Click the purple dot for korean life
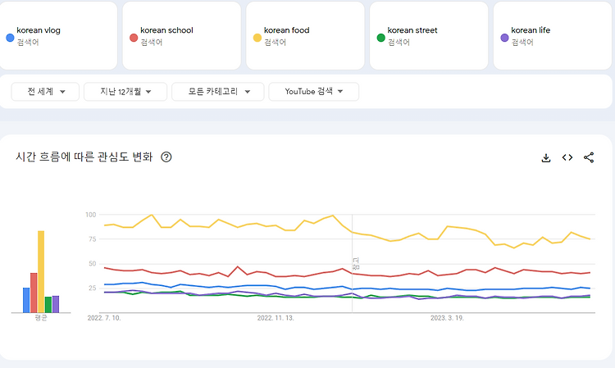This screenshot has height=368, width=615. pyautogui.click(x=504, y=37)
